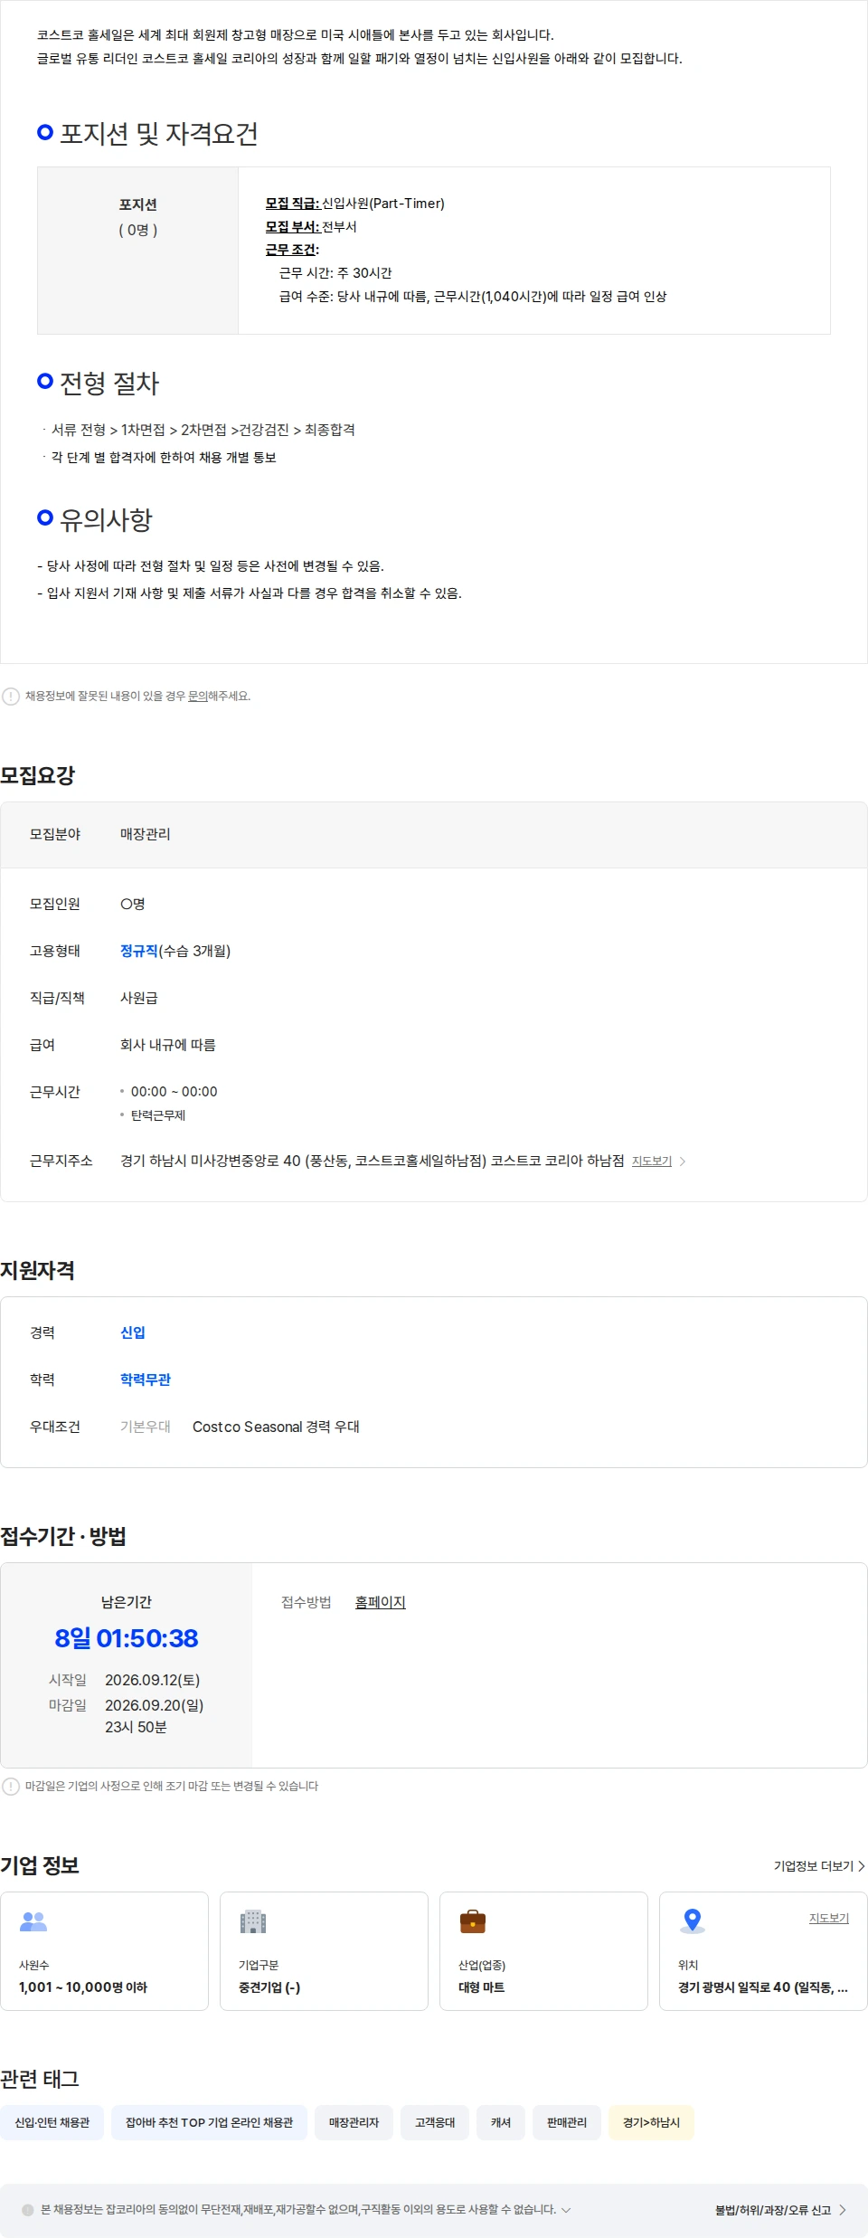This screenshot has width=868, height=2238.
Task: Click the 기업구분 중견기업 card
Action: point(324,1951)
